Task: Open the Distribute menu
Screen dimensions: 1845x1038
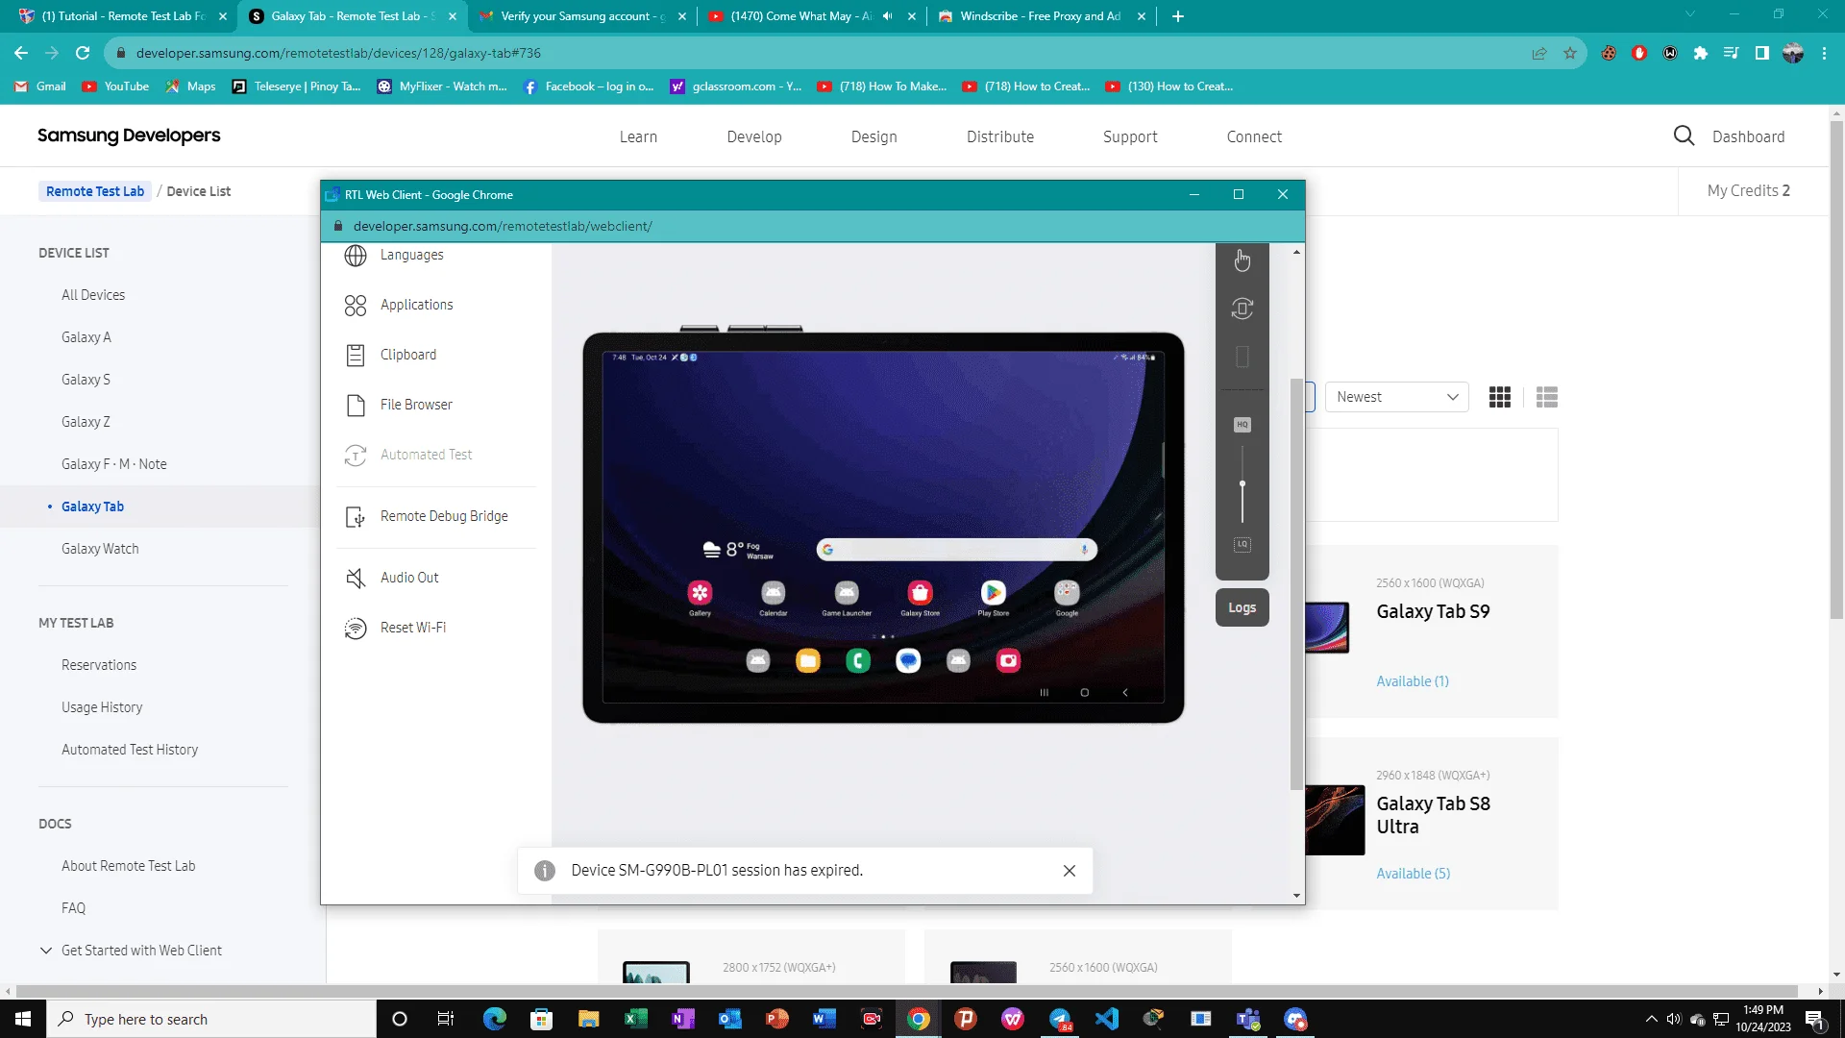Action: click(x=1000, y=136)
